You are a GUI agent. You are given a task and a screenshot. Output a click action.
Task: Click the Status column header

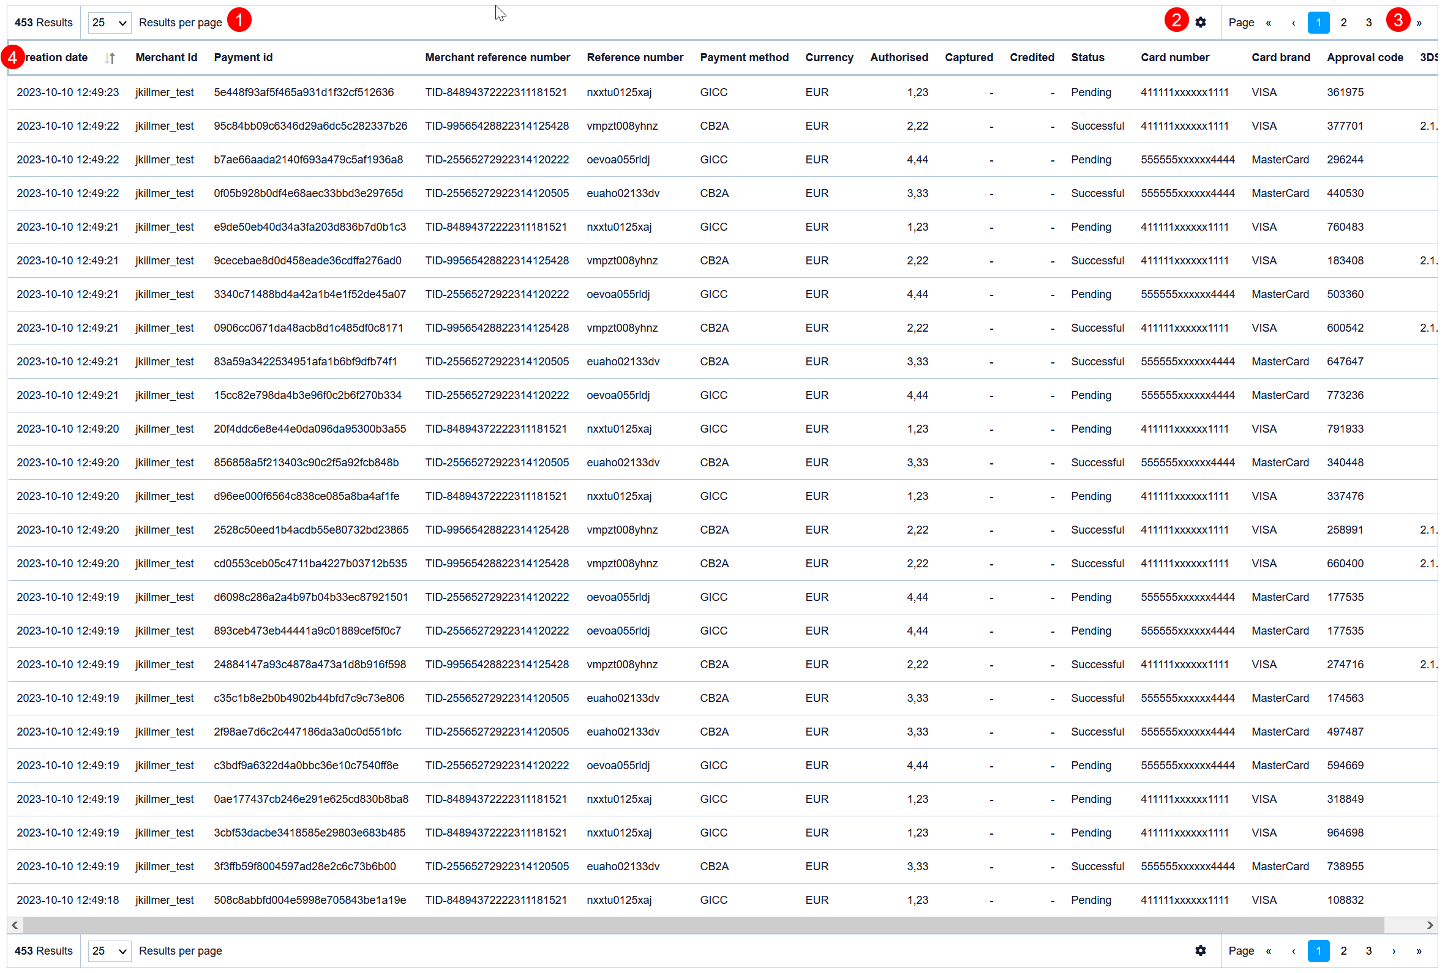click(x=1087, y=58)
